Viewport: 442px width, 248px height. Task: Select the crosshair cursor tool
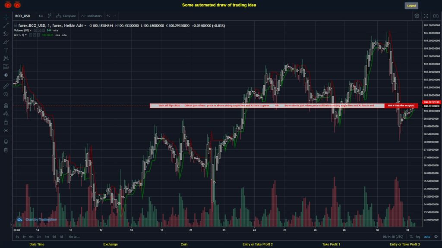tap(6, 17)
